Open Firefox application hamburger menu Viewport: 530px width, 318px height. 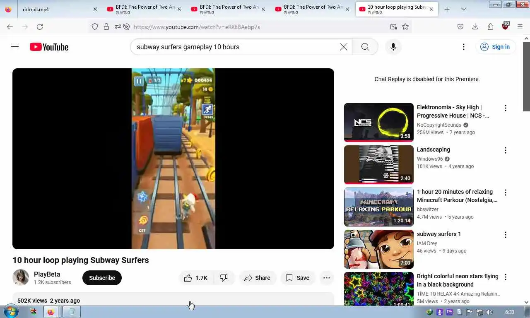point(520,26)
